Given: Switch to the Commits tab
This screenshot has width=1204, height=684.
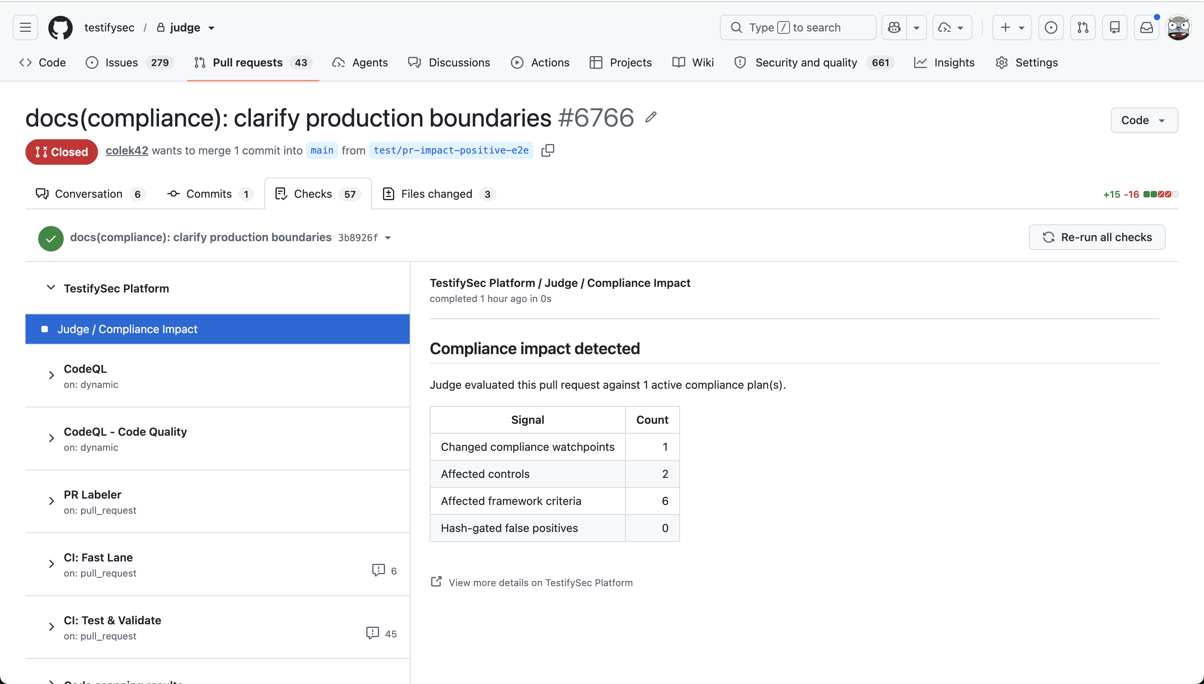Looking at the screenshot, I should click(x=210, y=193).
